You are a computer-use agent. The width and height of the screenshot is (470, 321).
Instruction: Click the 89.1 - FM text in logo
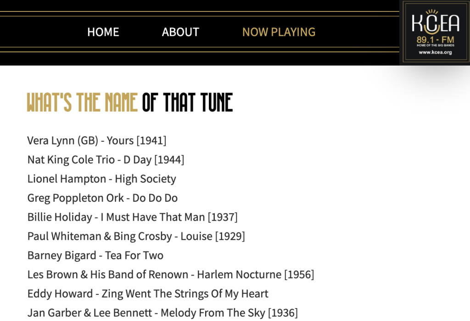click(x=435, y=39)
